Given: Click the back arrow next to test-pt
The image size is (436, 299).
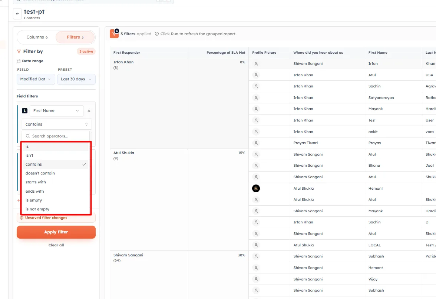Looking at the screenshot, I should tap(17, 14).
